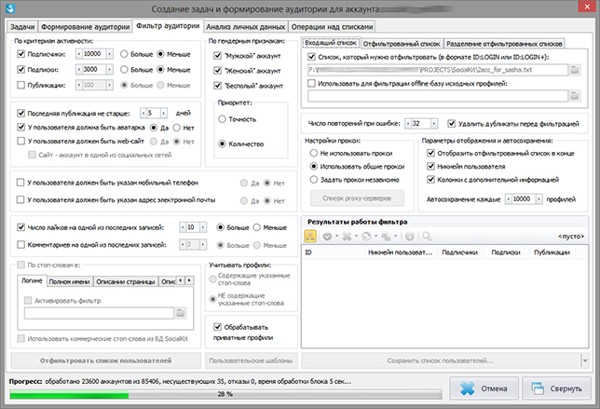Toggle the Подписчики checkbox
600x409 pixels.
click(21, 54)
